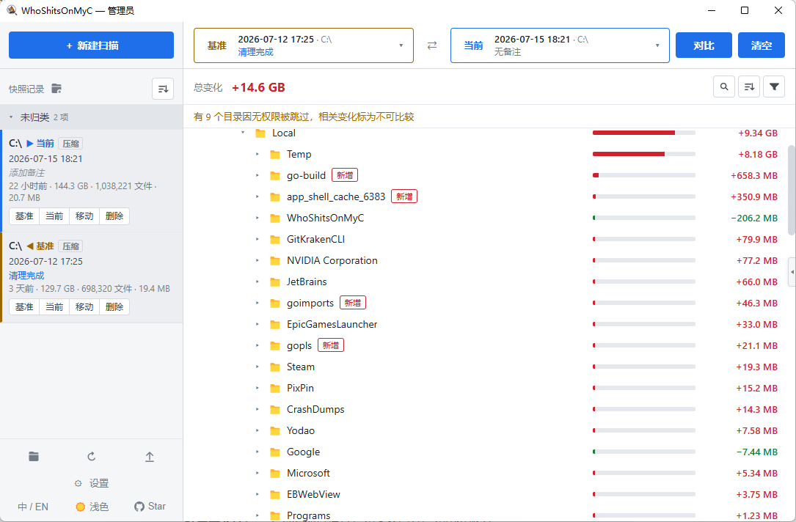Toggle the 浅色 light theme switch

(x=92, y=507)
